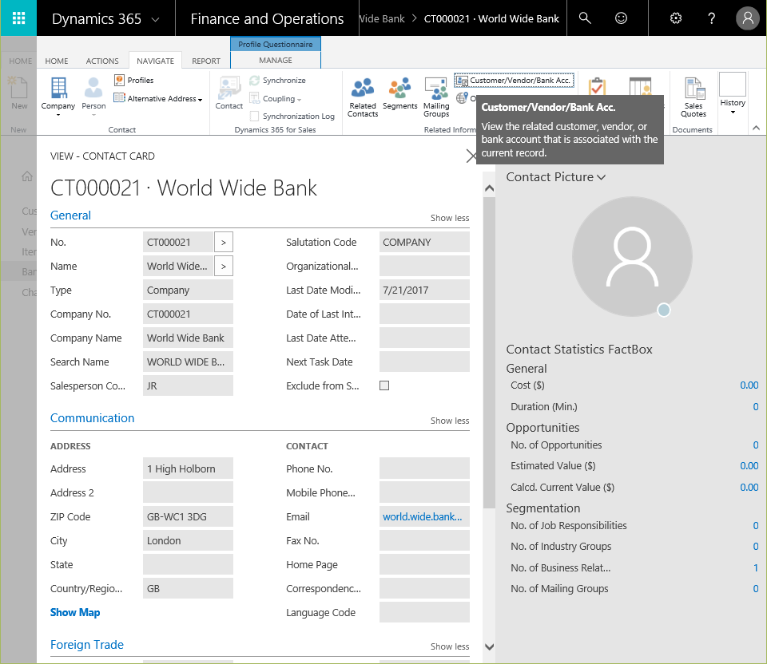Image resolution: width=767 pixels, height=664 pixels.
Task: Open Mailing Groups
Action: 436,97
